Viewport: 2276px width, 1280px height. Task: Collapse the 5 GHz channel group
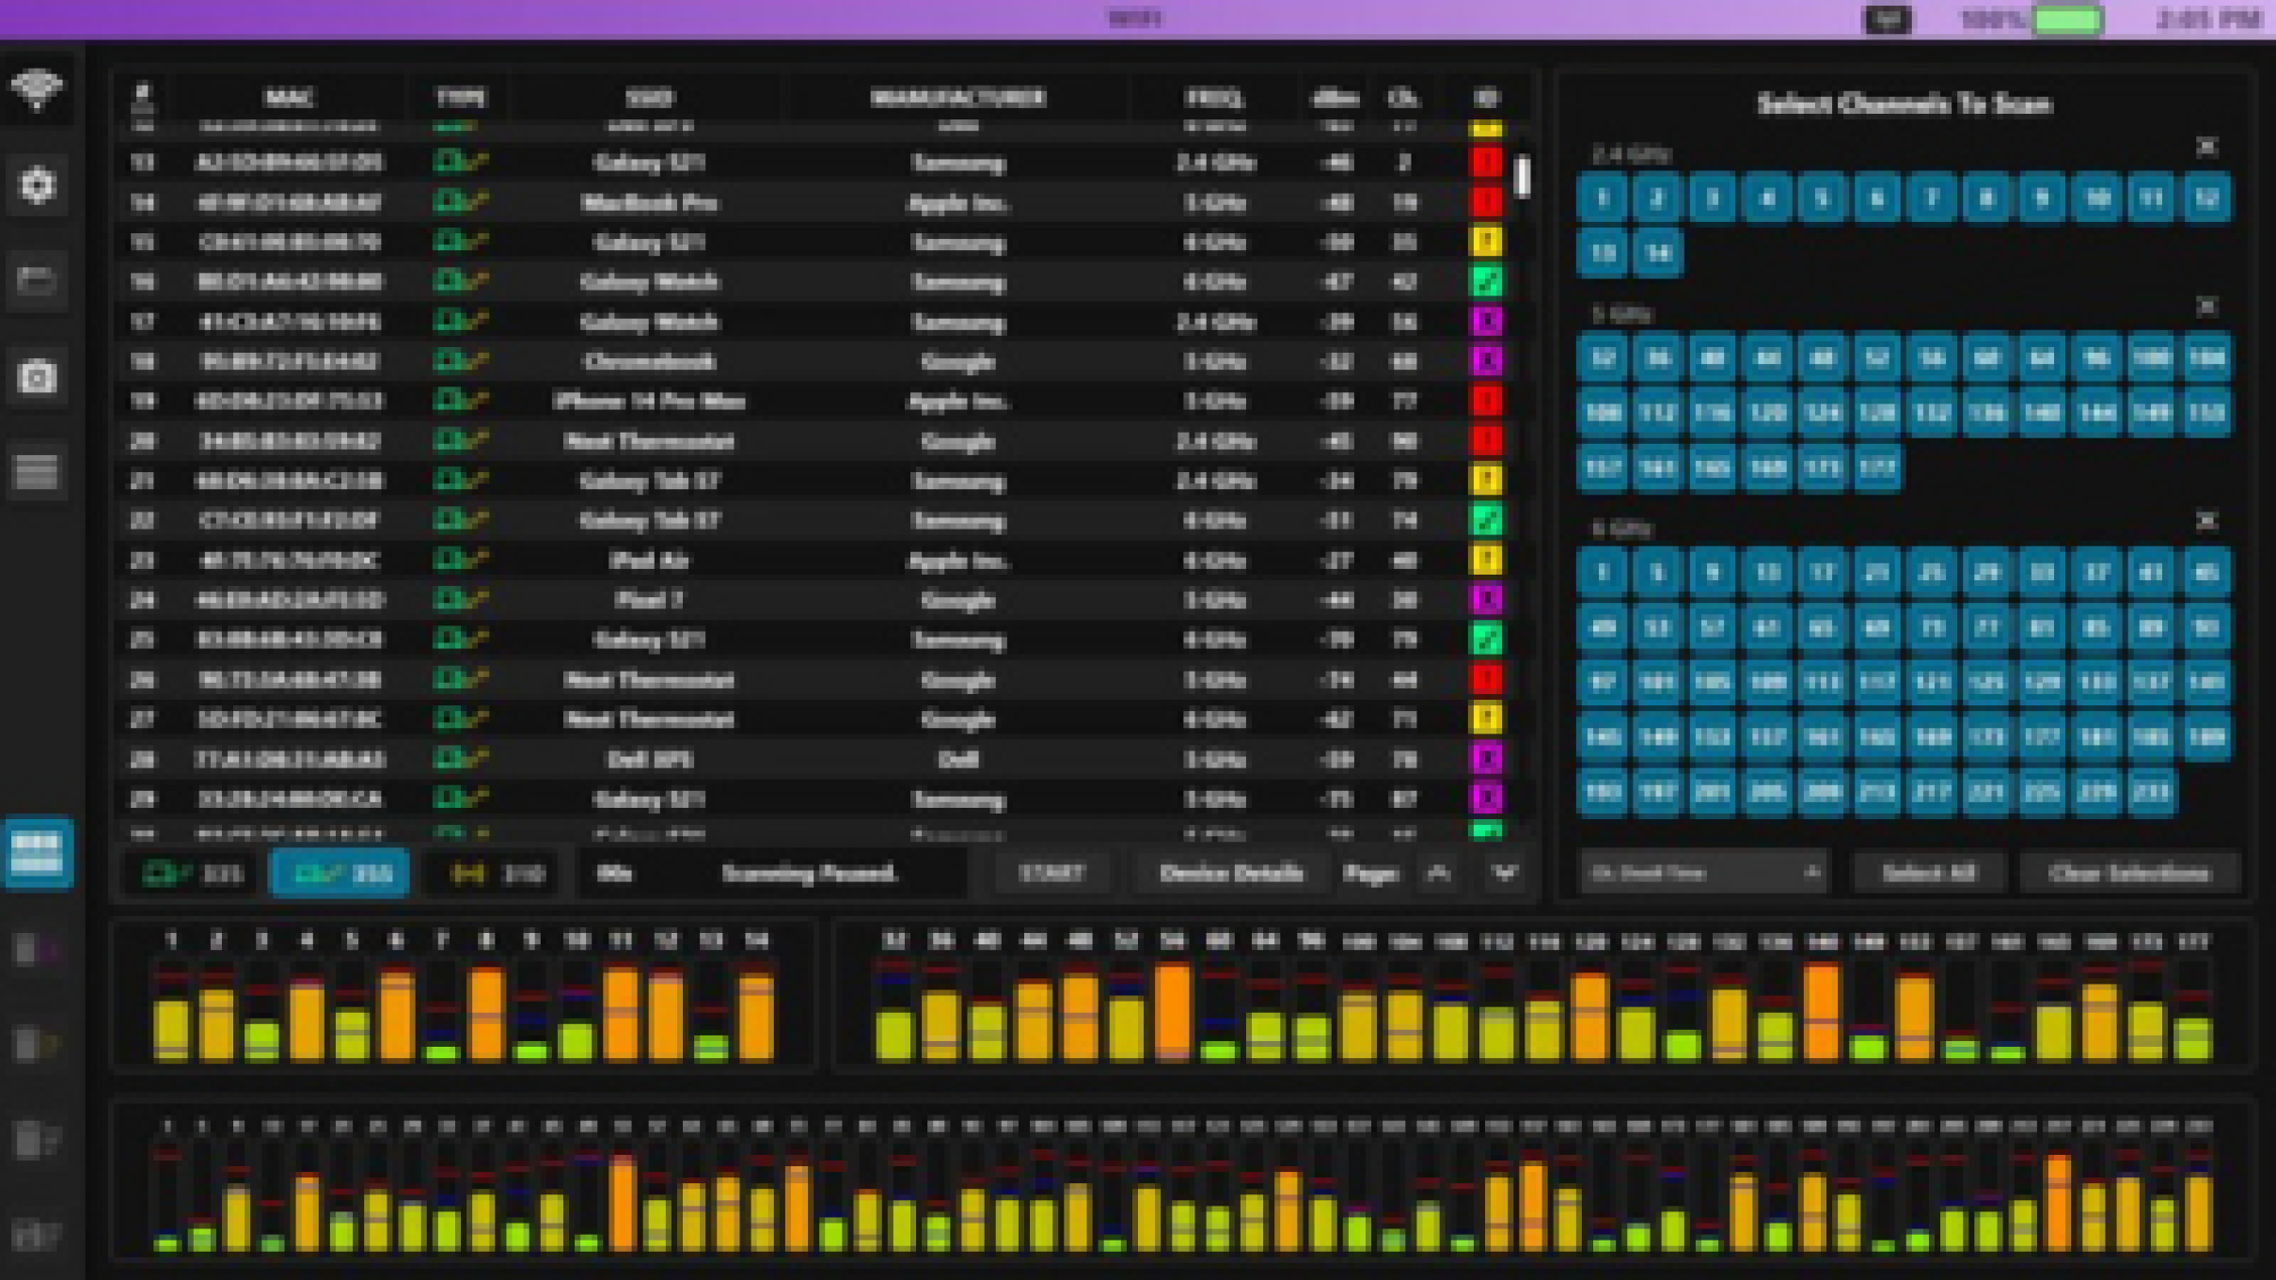(2205, 308)
